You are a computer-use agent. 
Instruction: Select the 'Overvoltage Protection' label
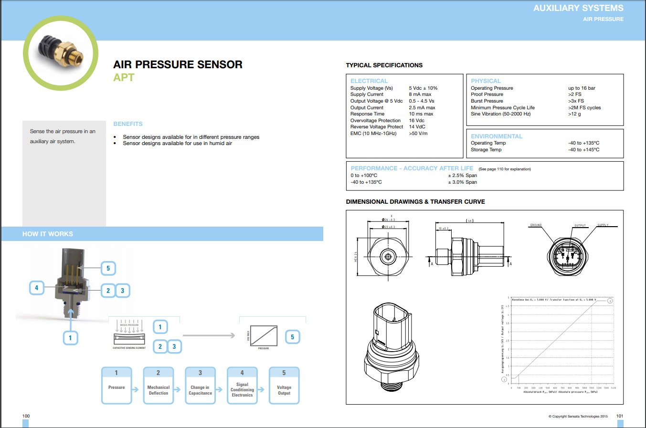point(375,121)
